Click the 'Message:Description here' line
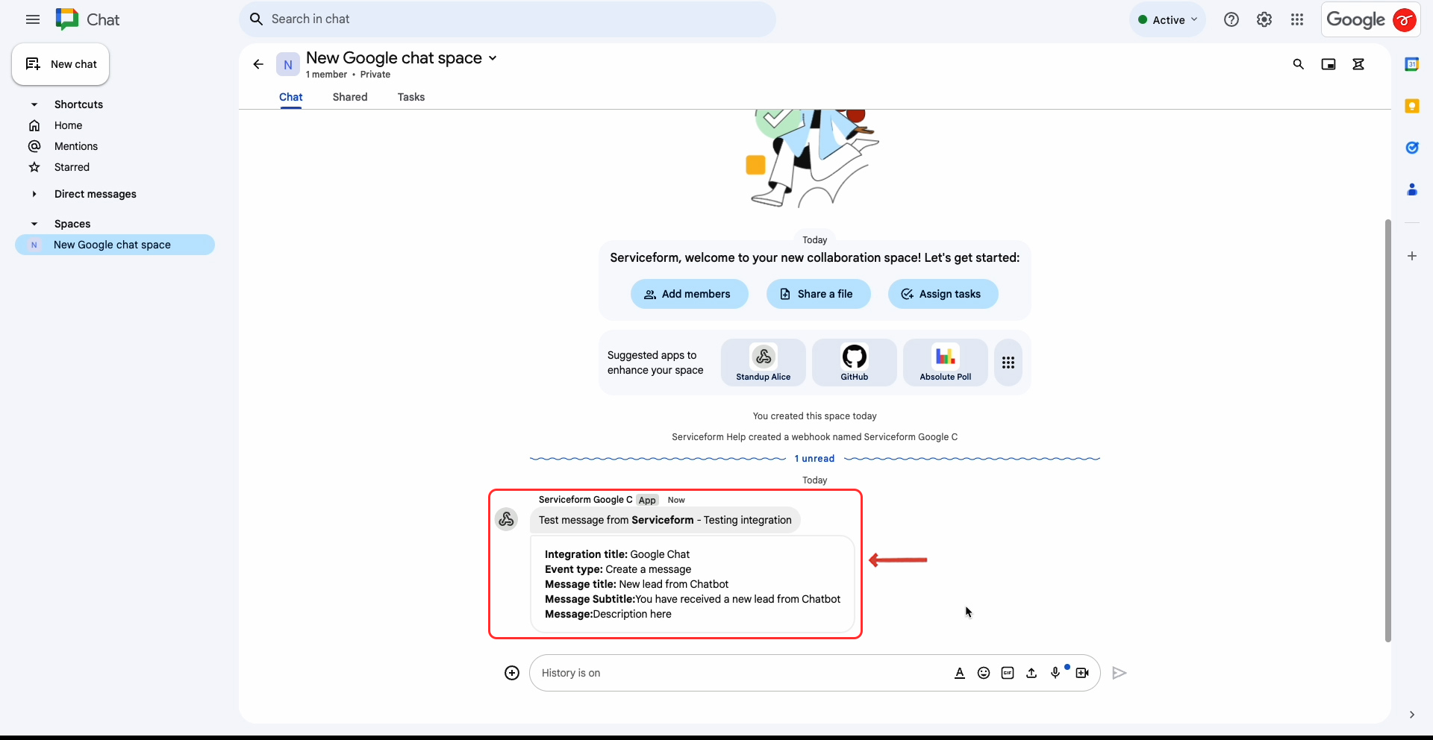The image size is (1433, 740). pos(608,614)
